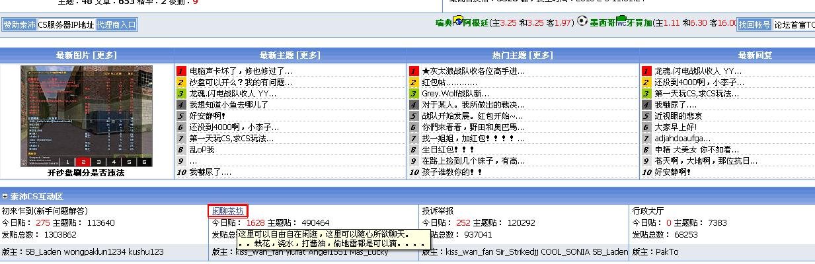
Task: Open the 赞助索沛 button
Action: point(19,24)
